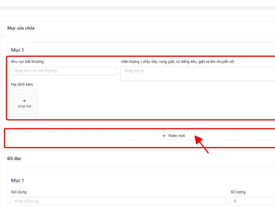The width and height of the screenshot is (275, 206).
Task: Select Mục 1 title in the Đồ đạc section
Action: pos(17,180)
